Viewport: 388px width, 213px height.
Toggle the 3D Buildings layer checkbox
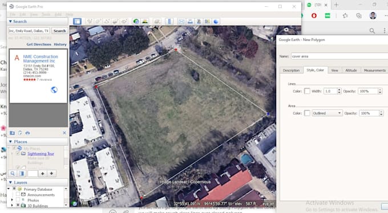18,205
